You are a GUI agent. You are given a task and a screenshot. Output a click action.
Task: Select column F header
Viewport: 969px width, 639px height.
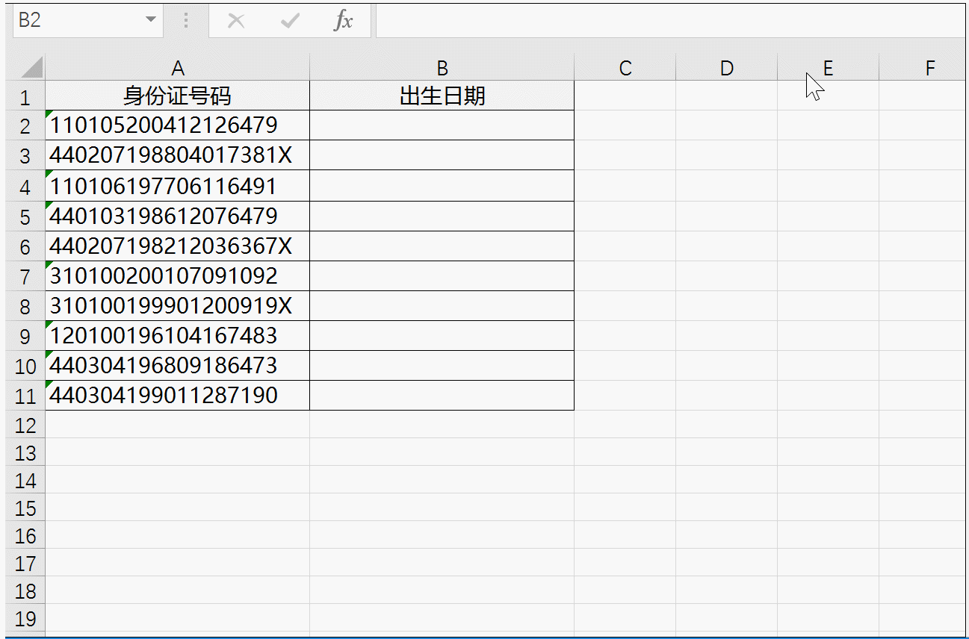[929, 69]
